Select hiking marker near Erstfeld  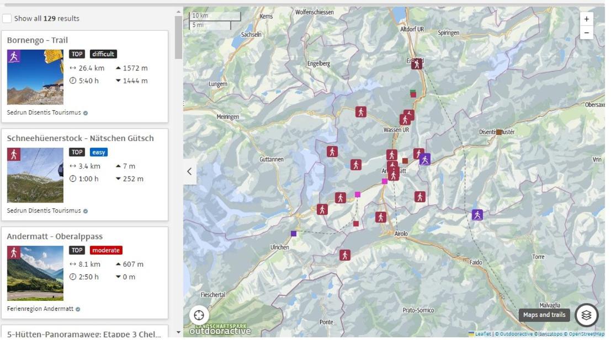point(417,64)
